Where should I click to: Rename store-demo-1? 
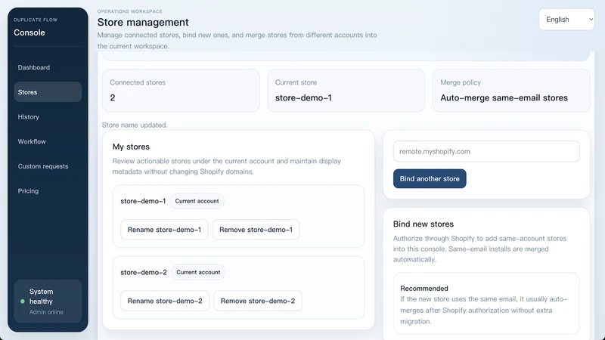(164, 230)
